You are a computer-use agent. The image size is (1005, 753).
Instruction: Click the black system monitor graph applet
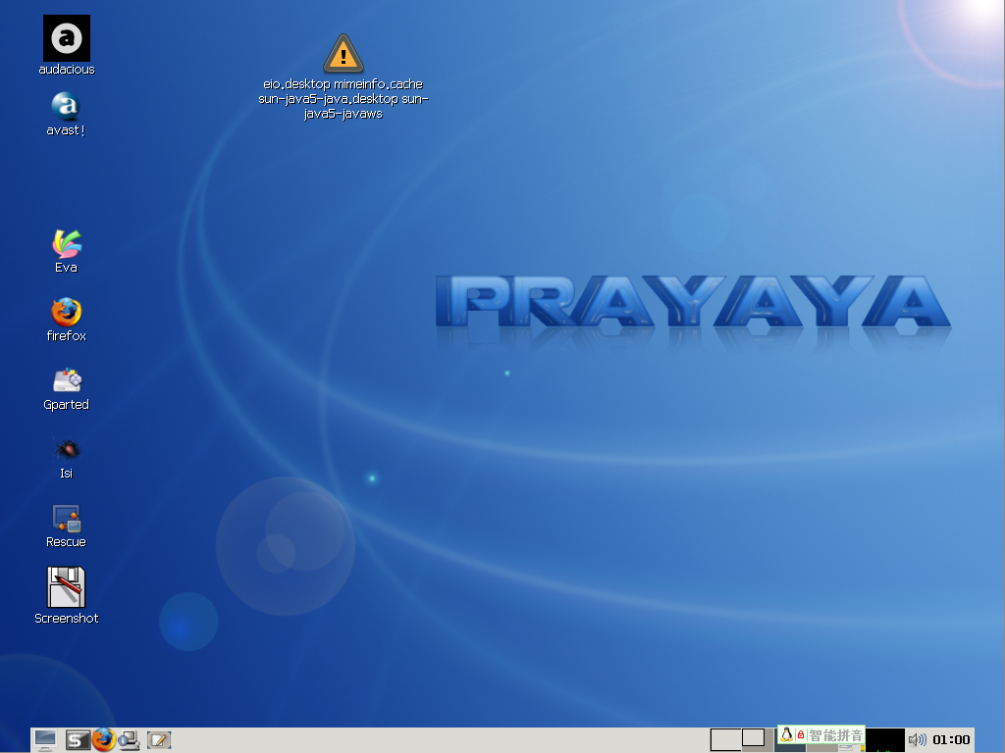point(885,741)
